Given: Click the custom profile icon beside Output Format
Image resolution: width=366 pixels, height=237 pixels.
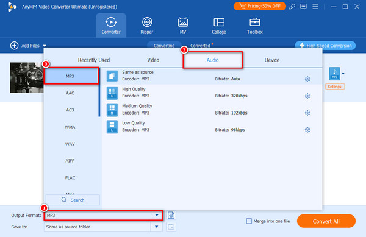Looking at the screenshot, I should pos(171,215).
